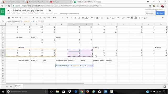Click cell with 'four-thirds times' text

[x=62, y=60]
